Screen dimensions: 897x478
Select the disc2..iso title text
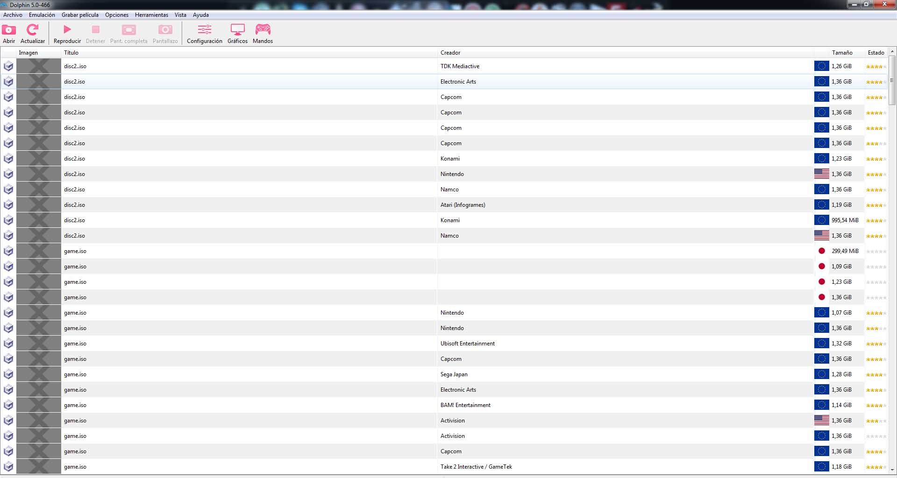[75, 66]
